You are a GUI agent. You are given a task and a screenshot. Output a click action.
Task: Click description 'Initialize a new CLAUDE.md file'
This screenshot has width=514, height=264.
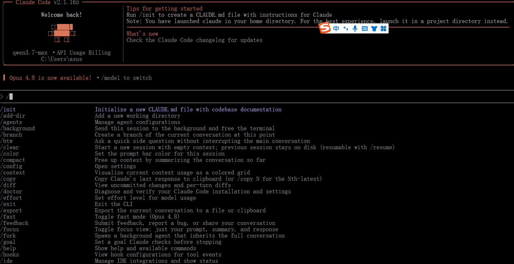coord(188,109)
